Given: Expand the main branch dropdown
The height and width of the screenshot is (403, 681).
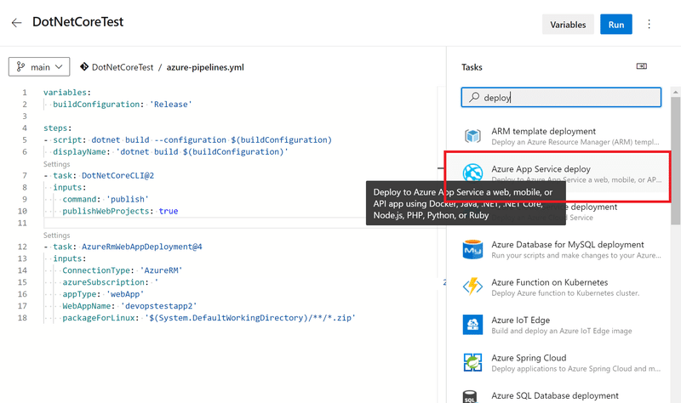Looking at the screenshot, I should point(39,66).
